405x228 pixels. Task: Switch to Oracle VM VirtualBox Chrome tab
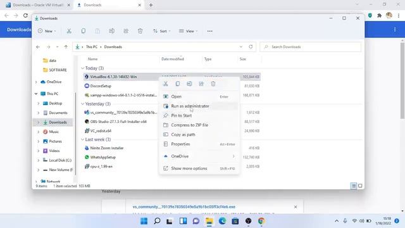[38, 5]
